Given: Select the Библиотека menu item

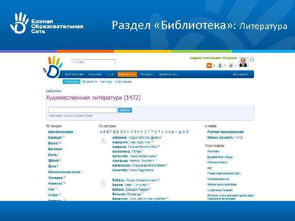Looking at the screenshot, I should [127, 74].
